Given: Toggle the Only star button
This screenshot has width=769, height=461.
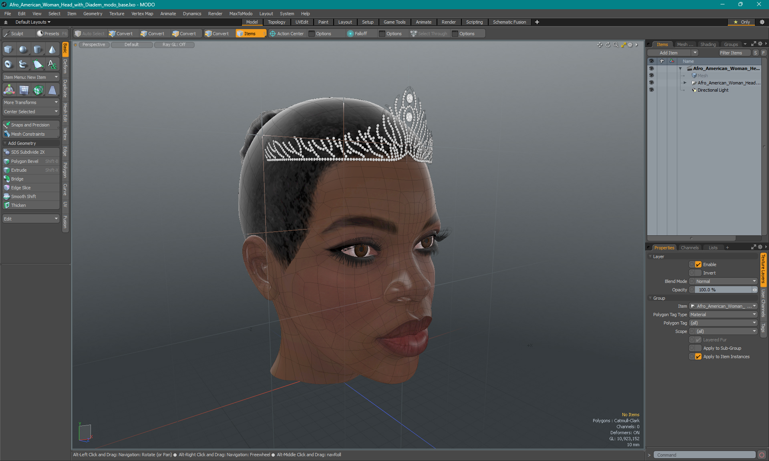Looking at the screenshot, I should tap(742, 22).
